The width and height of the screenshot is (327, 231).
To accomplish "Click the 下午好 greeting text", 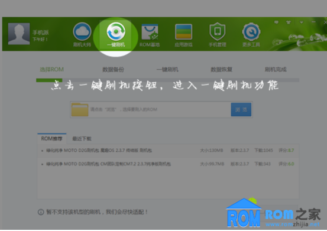I will pos(40,40).
